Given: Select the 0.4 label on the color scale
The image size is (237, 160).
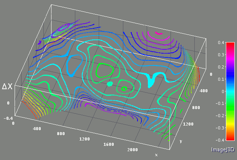Looking at the screenshot, I should pos(221,42).
